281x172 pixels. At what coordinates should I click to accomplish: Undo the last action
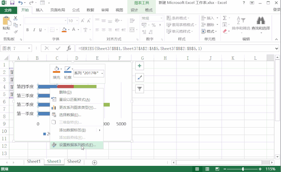[x=20, y=3]
